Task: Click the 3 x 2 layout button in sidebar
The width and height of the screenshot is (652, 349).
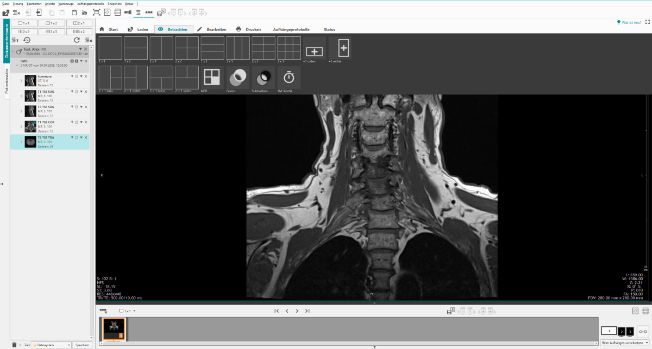Action: (79, 31)
